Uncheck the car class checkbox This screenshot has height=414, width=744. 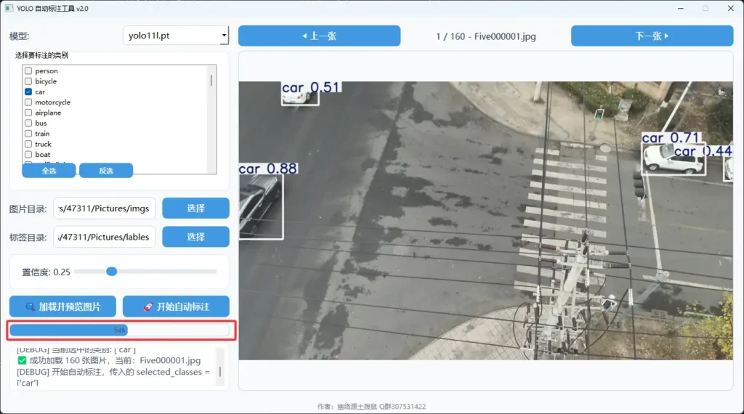coord(28,92)
